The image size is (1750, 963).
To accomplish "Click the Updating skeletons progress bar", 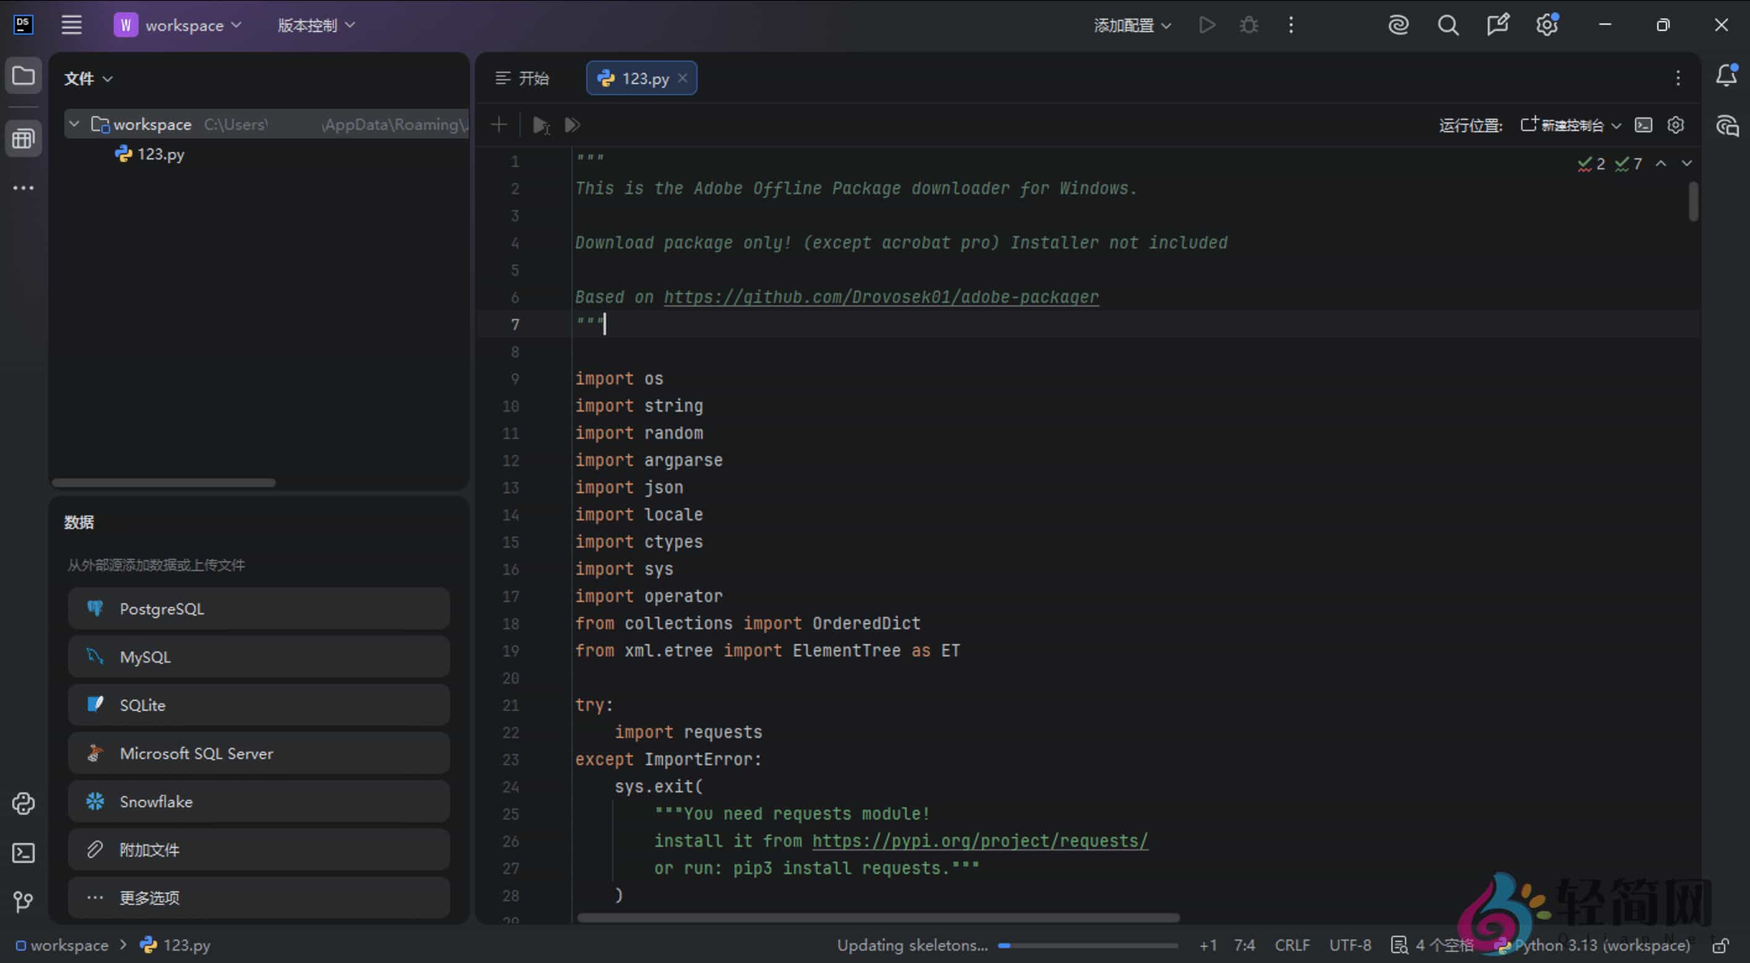I will pyautogui.click(x=1087, y=944).
